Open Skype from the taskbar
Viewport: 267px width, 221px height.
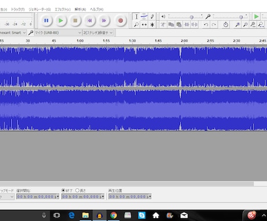(142, 215)
